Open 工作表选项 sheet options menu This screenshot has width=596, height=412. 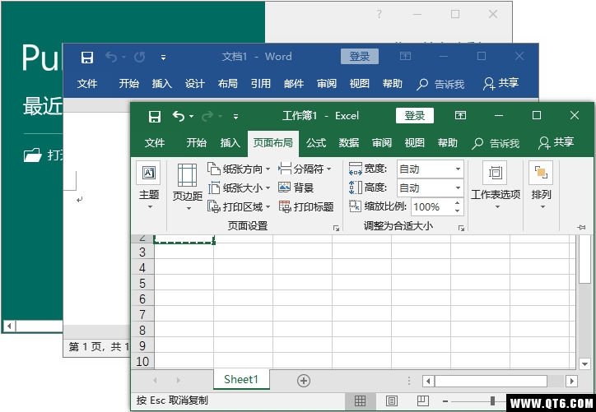click(496, 186)
